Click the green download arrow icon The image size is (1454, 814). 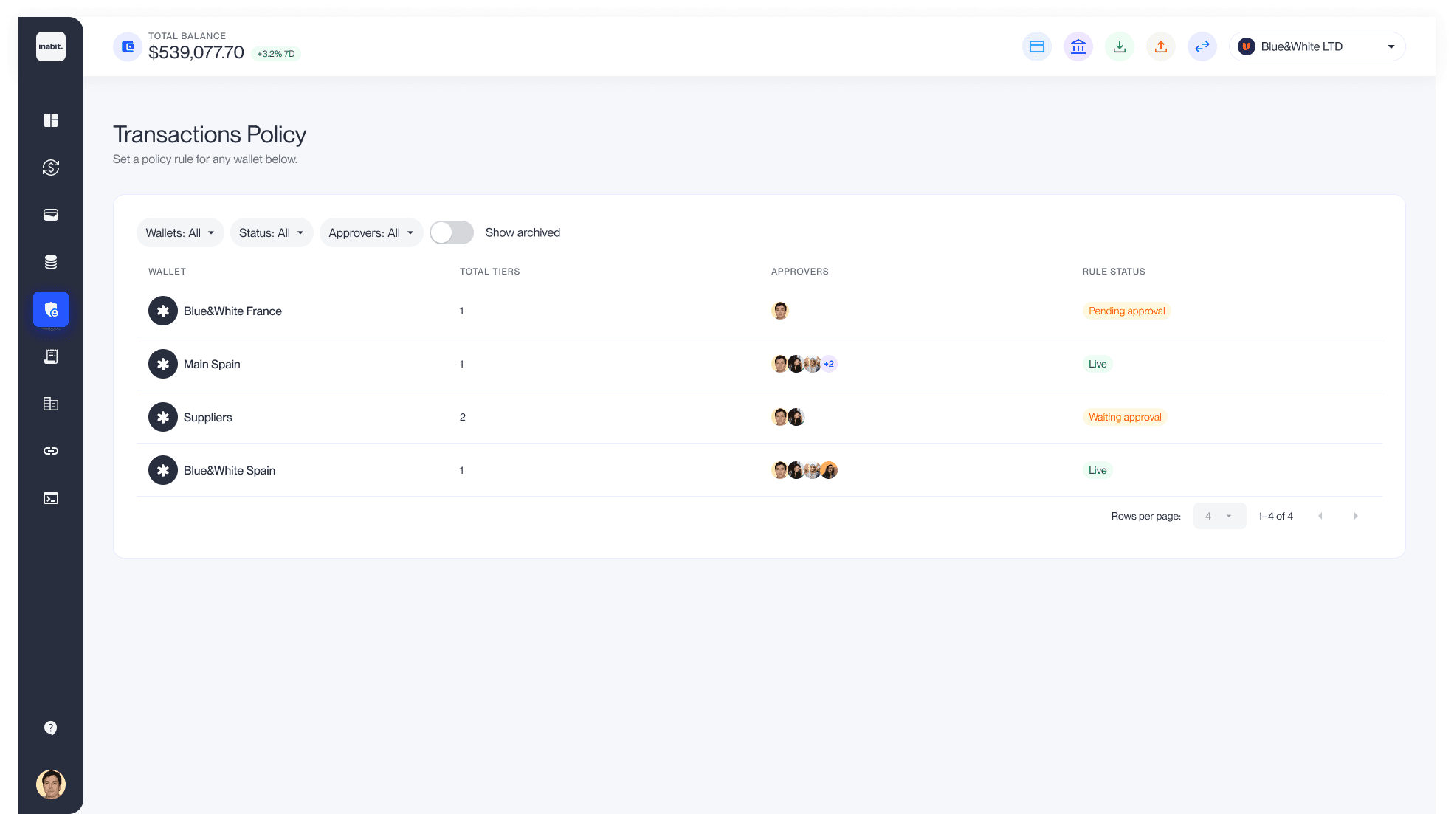(x=1120, y=46)
